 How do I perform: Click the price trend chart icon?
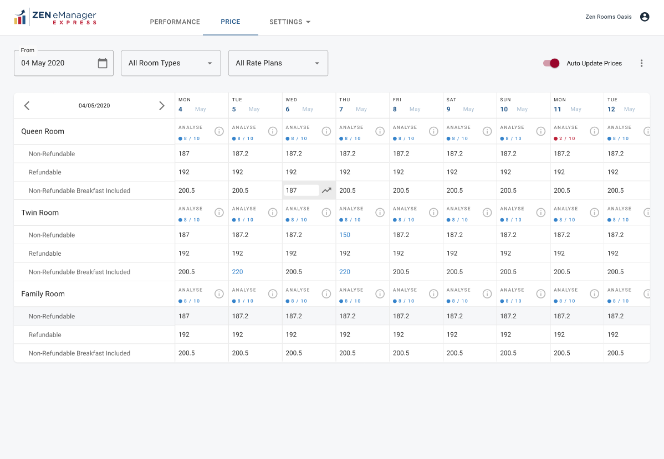tap(326, 190)
